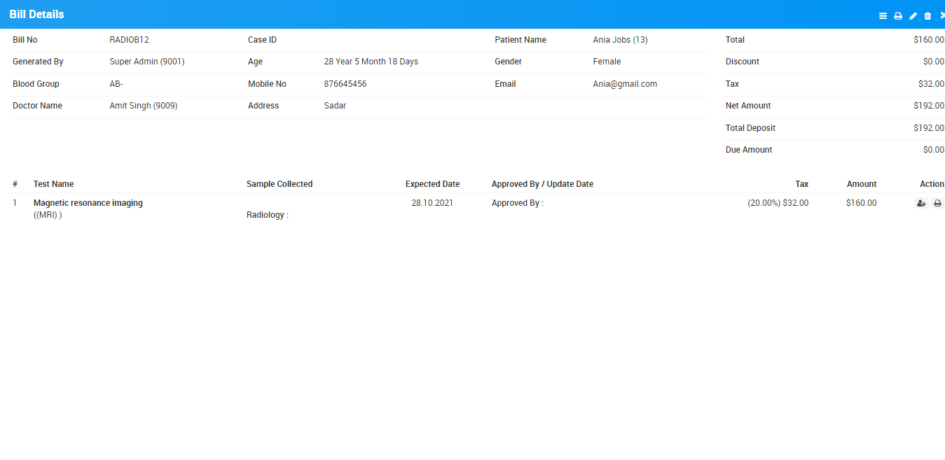Click patient name Ania Jobs (13)
The height and width of the screenshot is (460, 945).
coord(620,40)
